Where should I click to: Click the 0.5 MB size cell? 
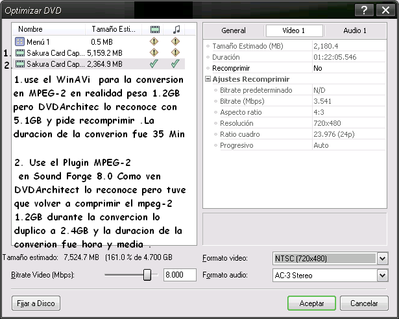pos(102,41)
